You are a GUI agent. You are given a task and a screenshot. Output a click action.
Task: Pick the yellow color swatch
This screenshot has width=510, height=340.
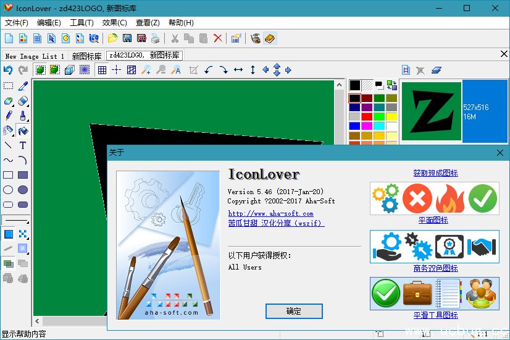[391, 117]
